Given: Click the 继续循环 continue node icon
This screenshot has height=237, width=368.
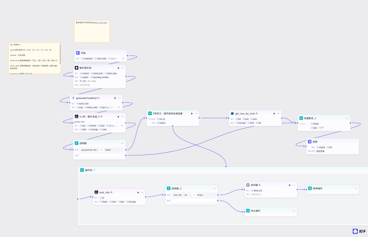Looking at the screenshot, I should [310, 188].
